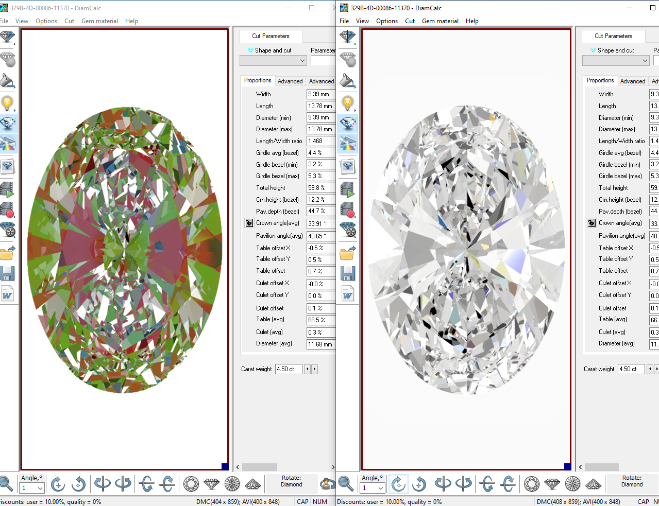Click magnifier zoom icon in right window
The width and height of the screenshot is (659, 506).
point(346,484)
